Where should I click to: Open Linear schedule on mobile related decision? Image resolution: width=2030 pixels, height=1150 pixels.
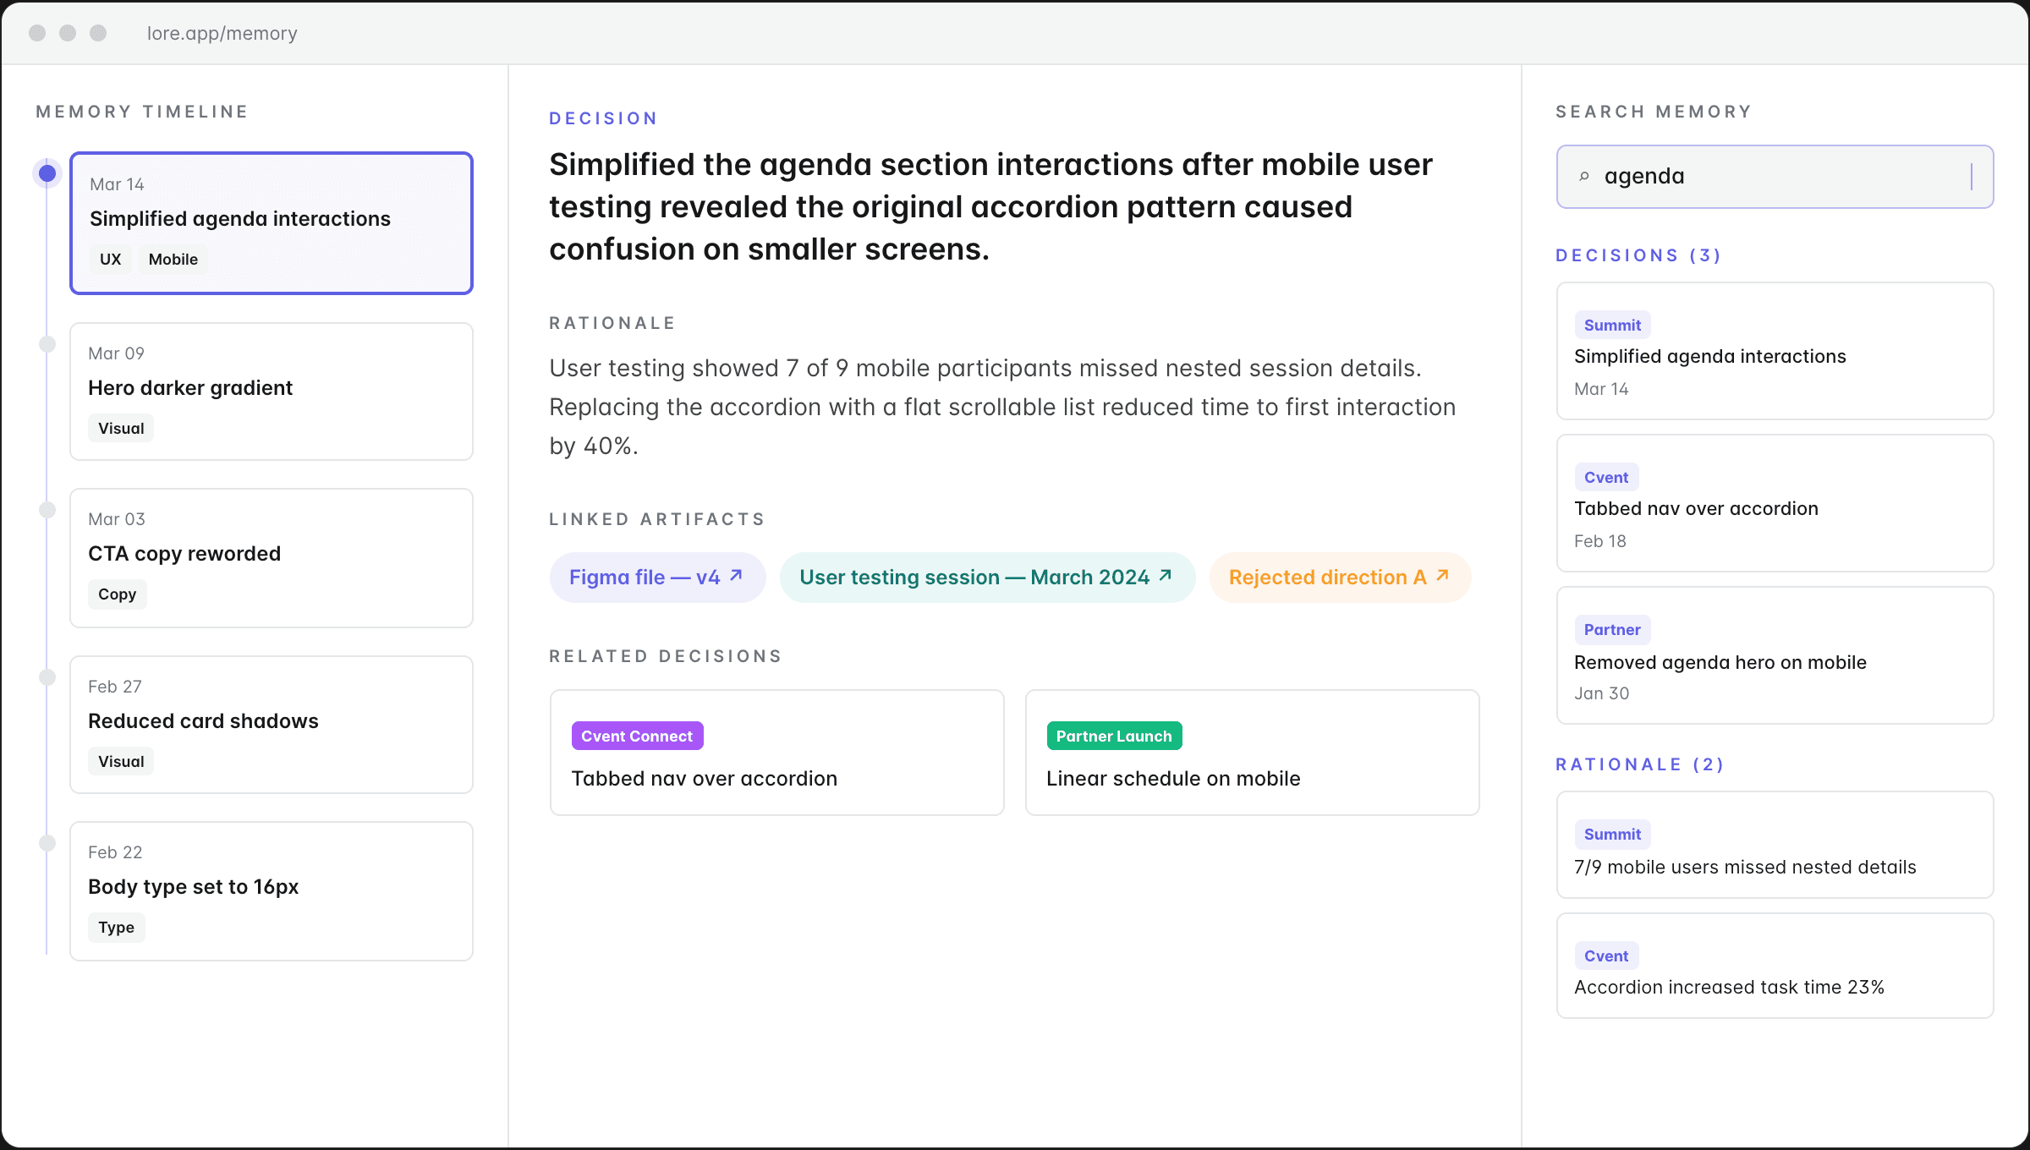[x=1252, y=753]
